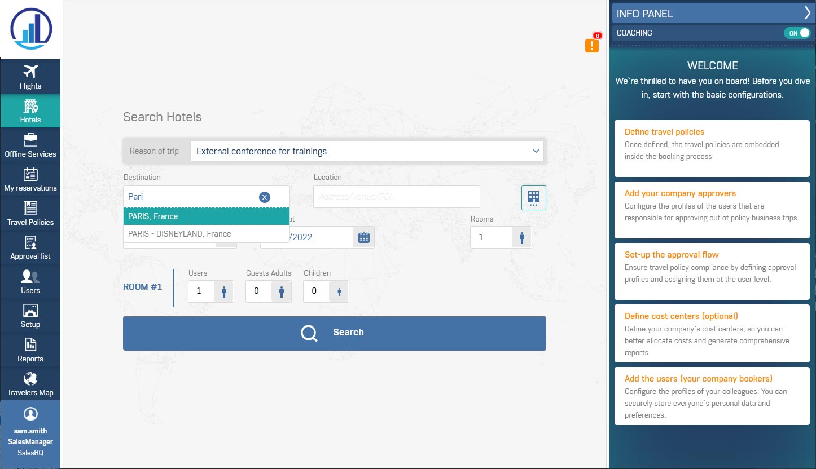Open Define travel policies link
The width and height of the screenshot is (816, 469).
pyautogui.click(x=664, y=132)
